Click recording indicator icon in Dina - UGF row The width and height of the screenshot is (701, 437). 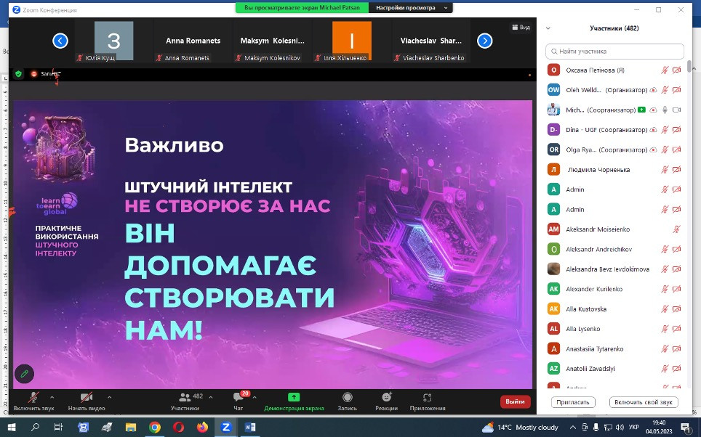[653, 130]
